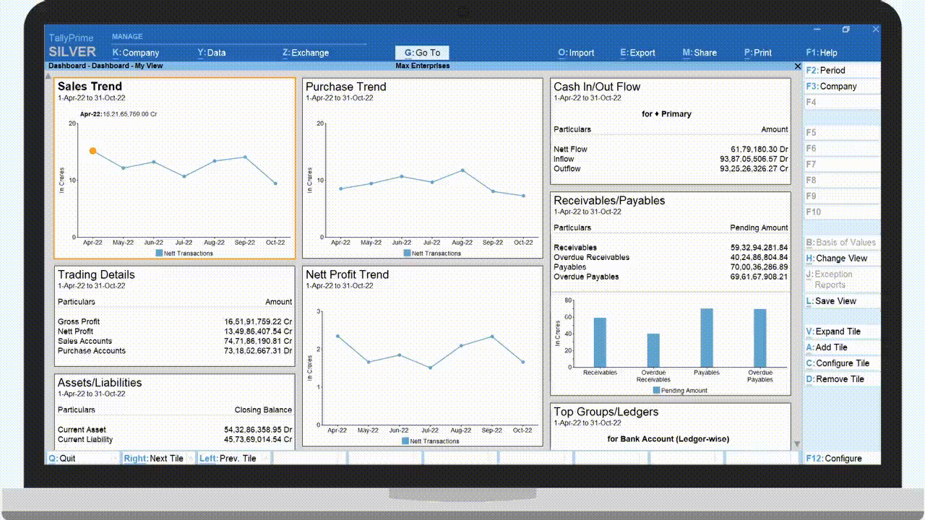Click the Go To button

click(x=422, y=53)
